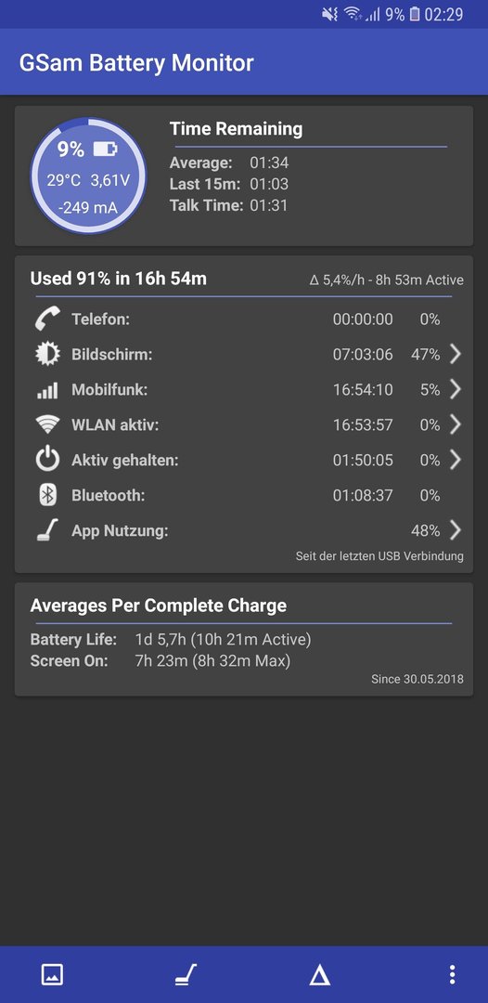Expand WLAN aktiv details chevron
This screenshot has height=1003, width=488.
coord(455,424)
